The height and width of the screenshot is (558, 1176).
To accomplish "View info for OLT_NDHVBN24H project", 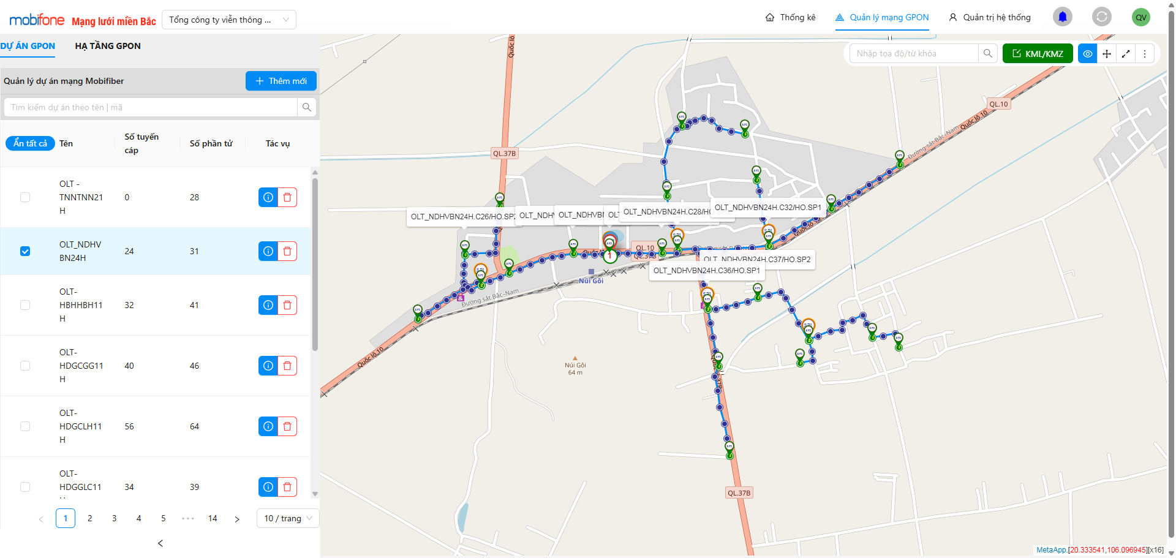I will pos(268,251).
